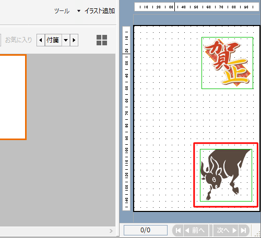Jump to the first page

[178, 230]
